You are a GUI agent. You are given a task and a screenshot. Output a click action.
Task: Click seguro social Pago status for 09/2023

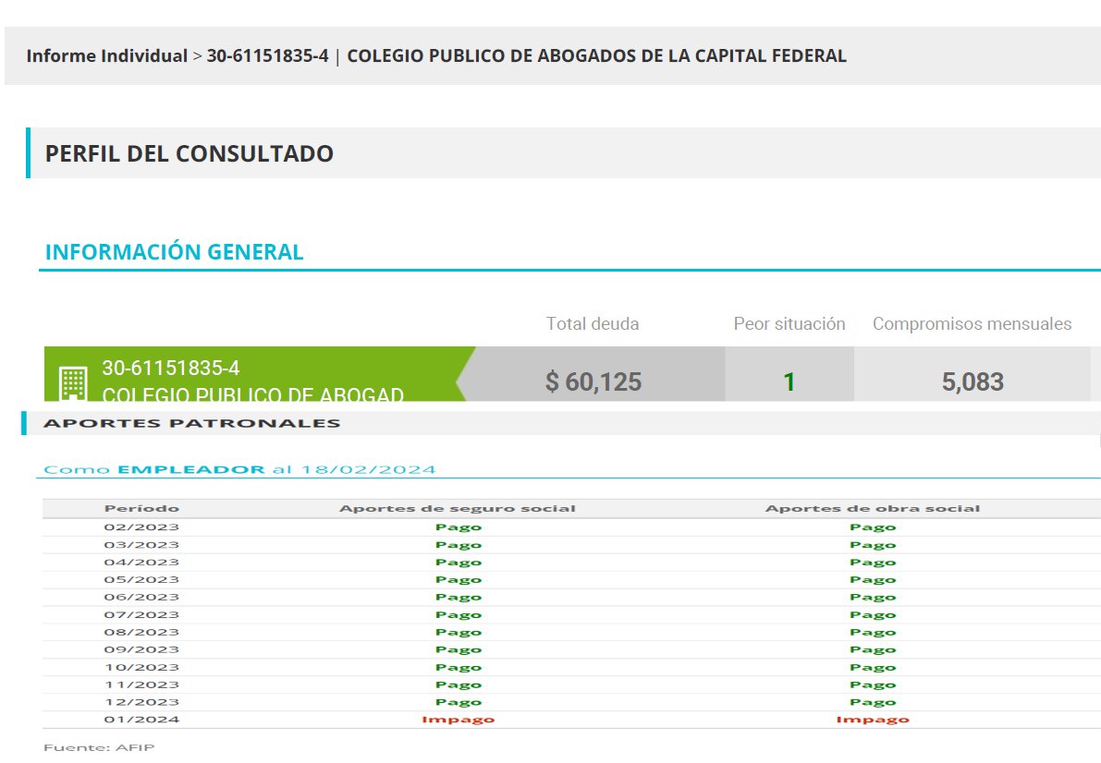(x=459, y=650)
